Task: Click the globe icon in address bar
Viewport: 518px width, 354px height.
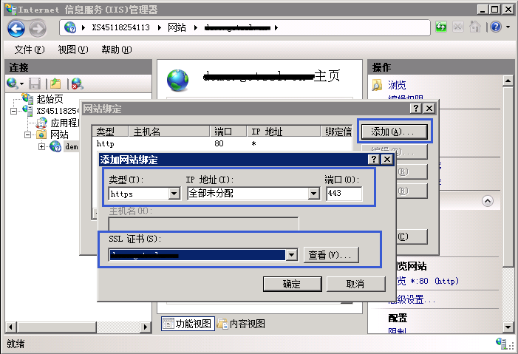Action: (x=70, y=27)
